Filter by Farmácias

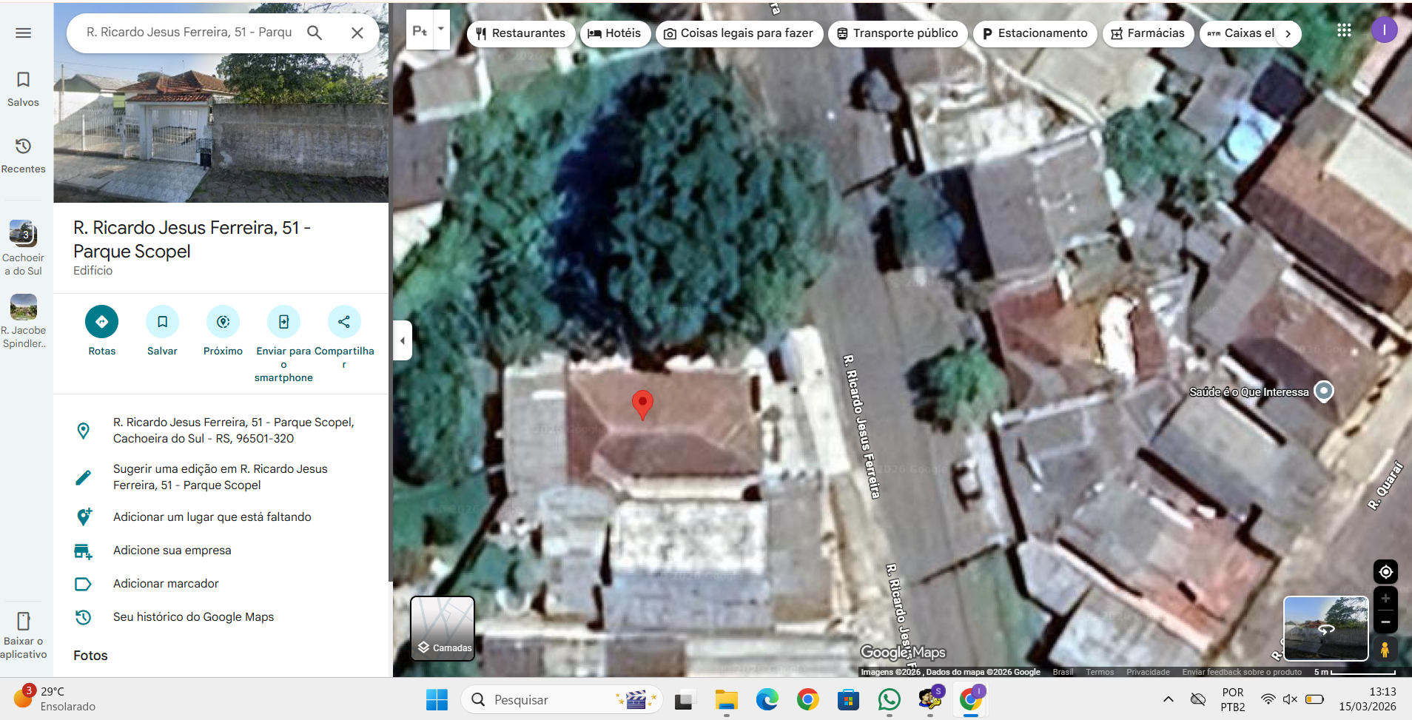(1148, 33)
